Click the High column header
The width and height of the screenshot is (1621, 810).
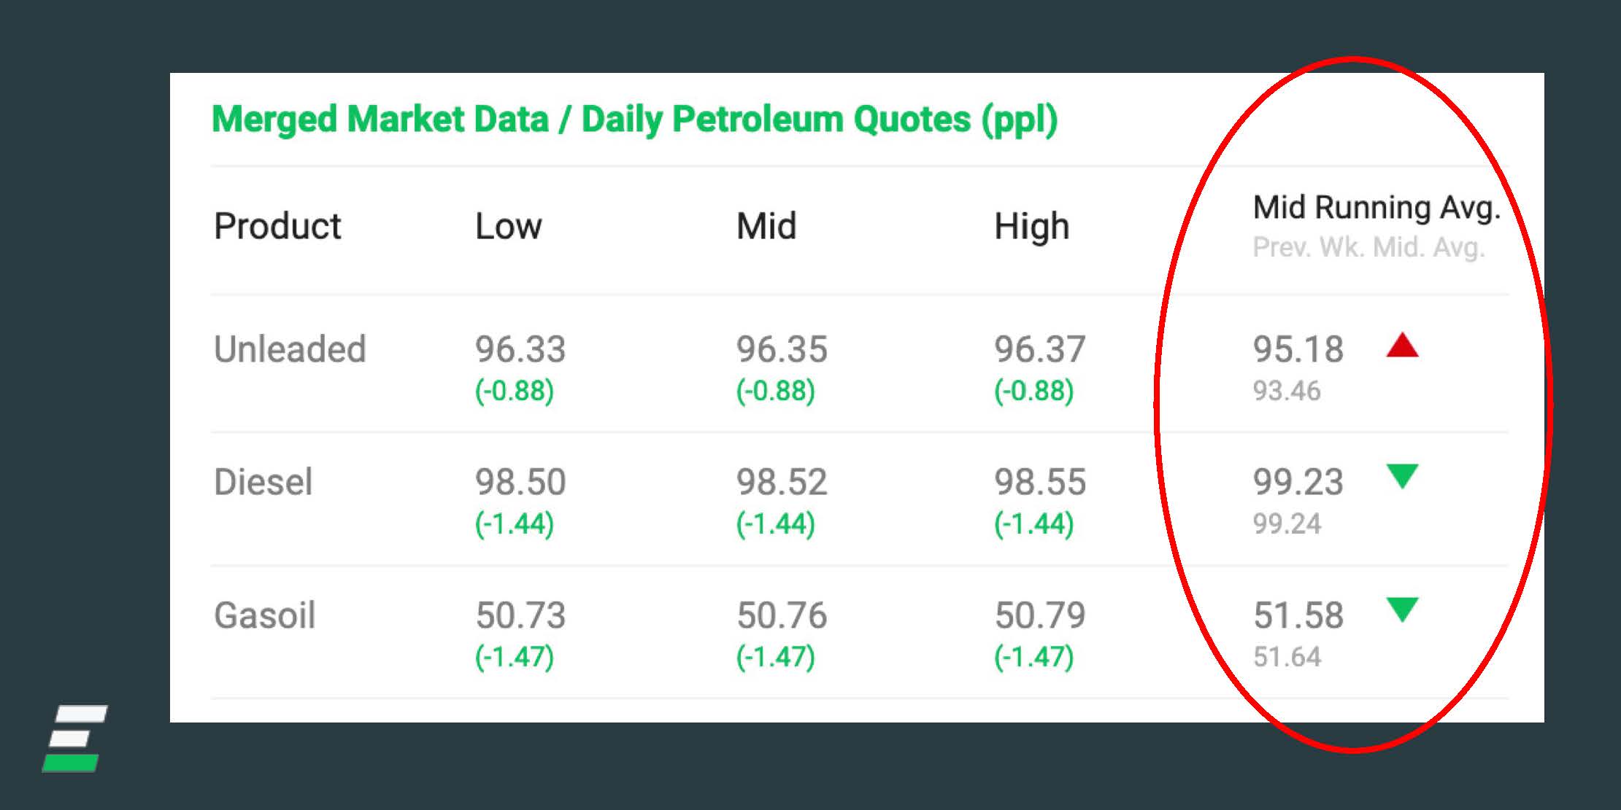coord(1031,226)
